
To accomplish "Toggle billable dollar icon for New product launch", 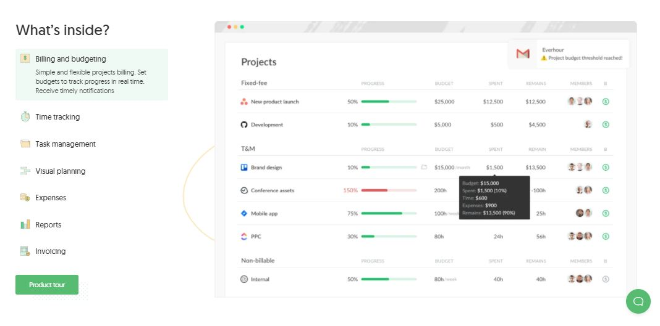I will (606, 102).
